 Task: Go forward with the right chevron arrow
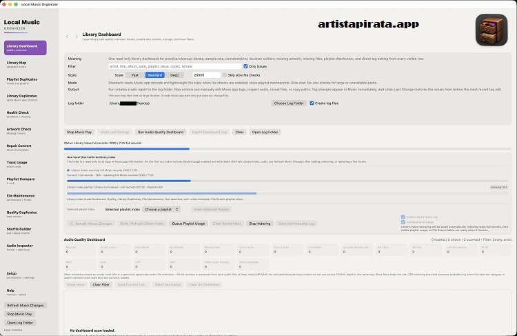pos(77,37)
